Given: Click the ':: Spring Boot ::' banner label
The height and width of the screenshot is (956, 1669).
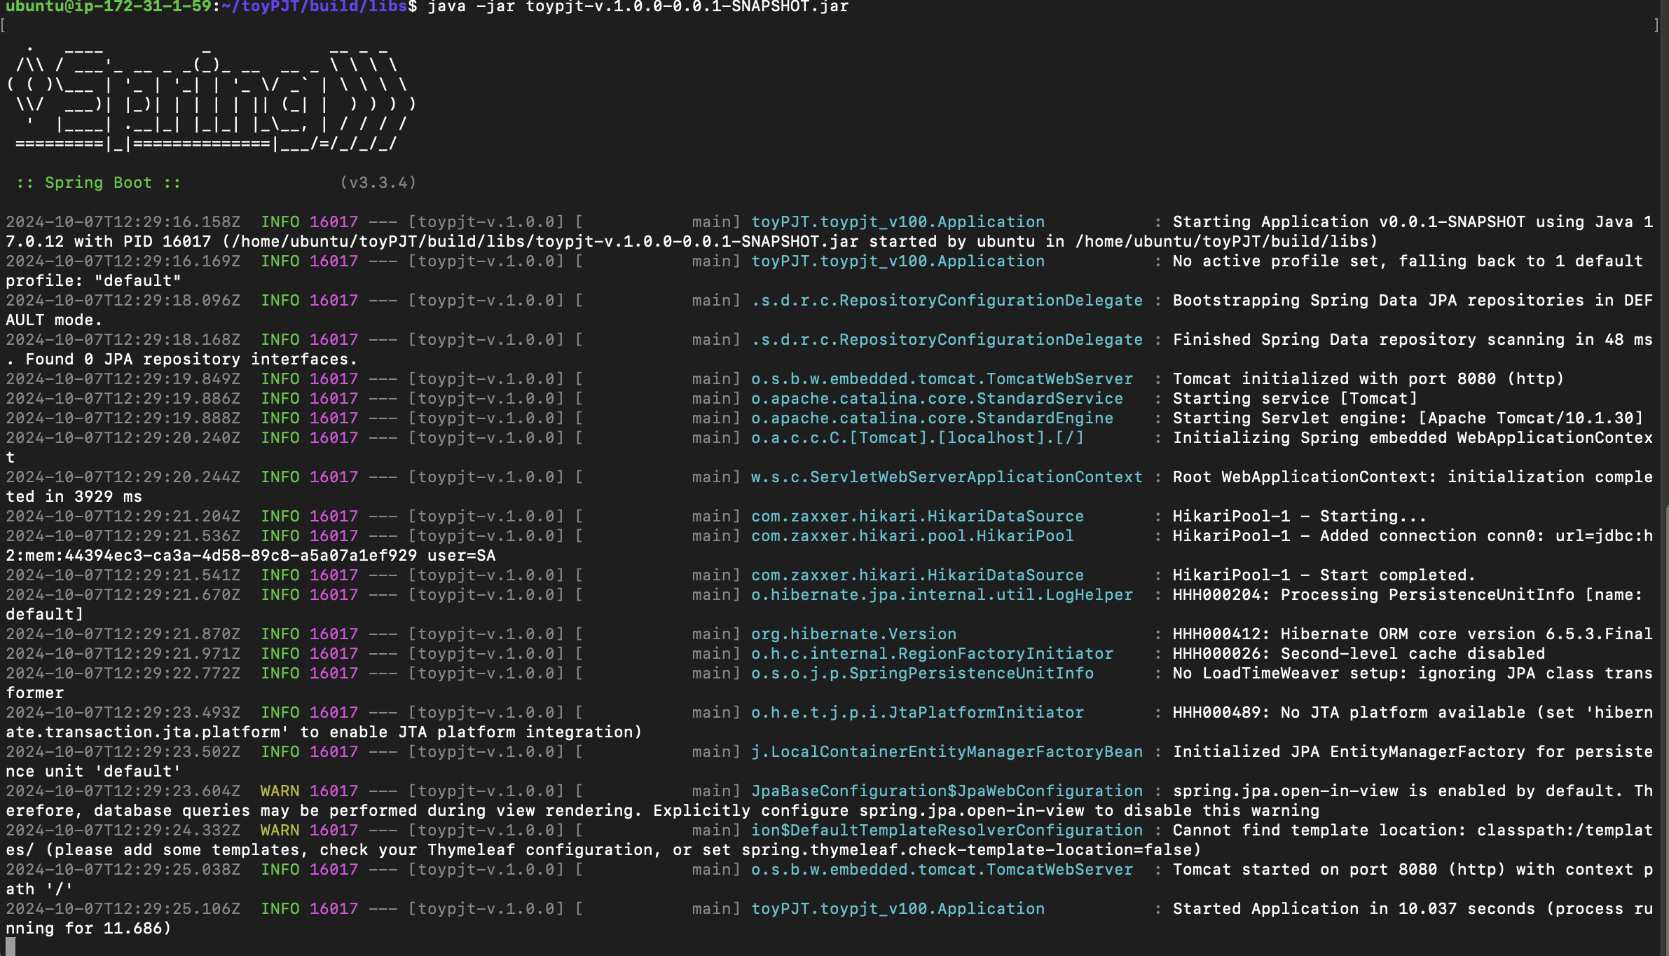Looking at the screenshot, I should (x=99, y=183).
